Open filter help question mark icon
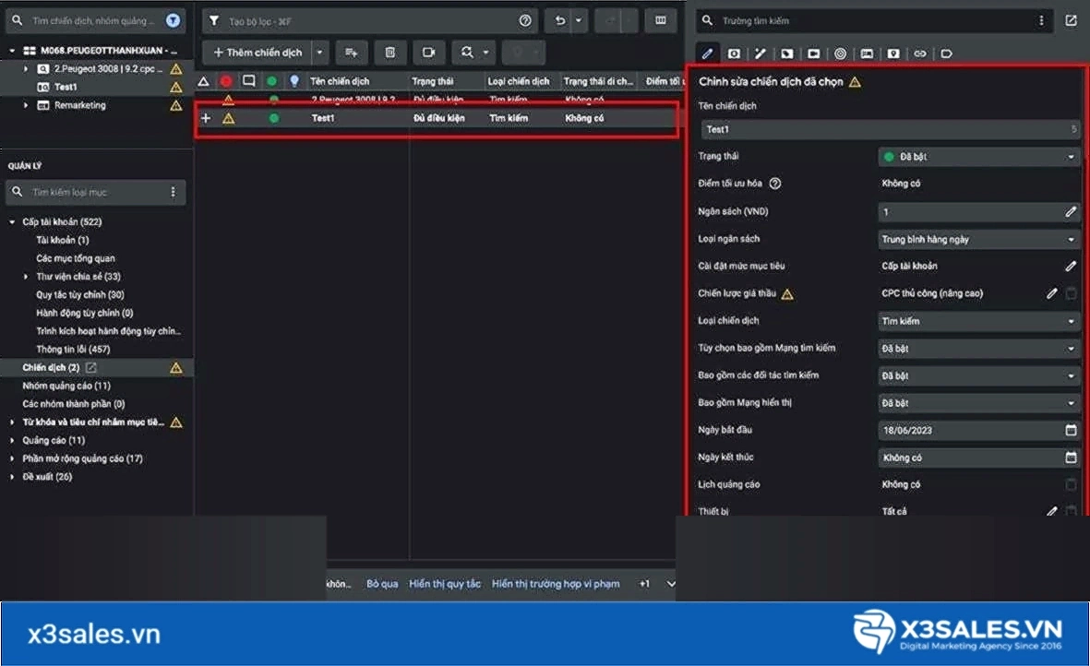Screen dimensions: 1090x666 [x=525, y=21]
